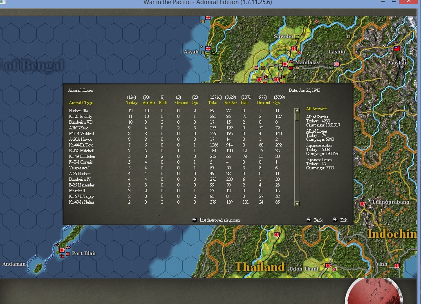Click the Japanese Losses heading
The image size is (421, 304).
(x=319, y=160)
